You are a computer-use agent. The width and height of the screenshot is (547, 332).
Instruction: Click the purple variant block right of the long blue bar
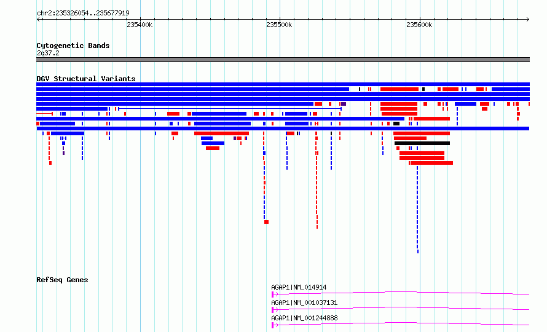pyautogui.click(x=344, y=104)
